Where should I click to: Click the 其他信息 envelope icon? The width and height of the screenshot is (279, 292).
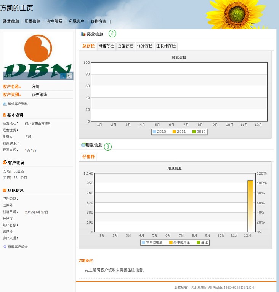click(5, 190)
